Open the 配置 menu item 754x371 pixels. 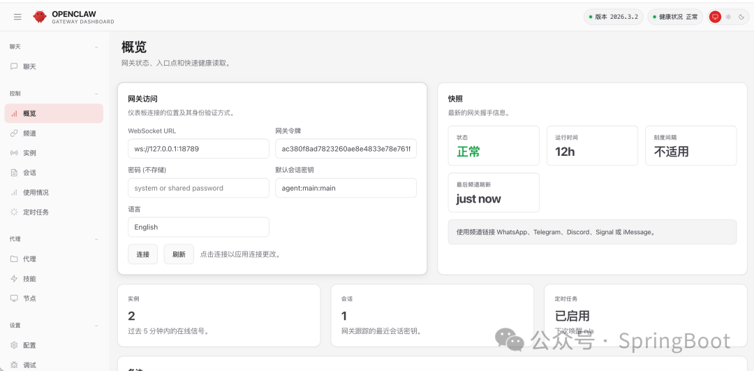54,345
